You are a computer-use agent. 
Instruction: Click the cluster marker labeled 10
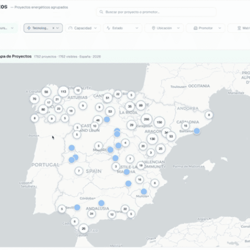(94, 126)
